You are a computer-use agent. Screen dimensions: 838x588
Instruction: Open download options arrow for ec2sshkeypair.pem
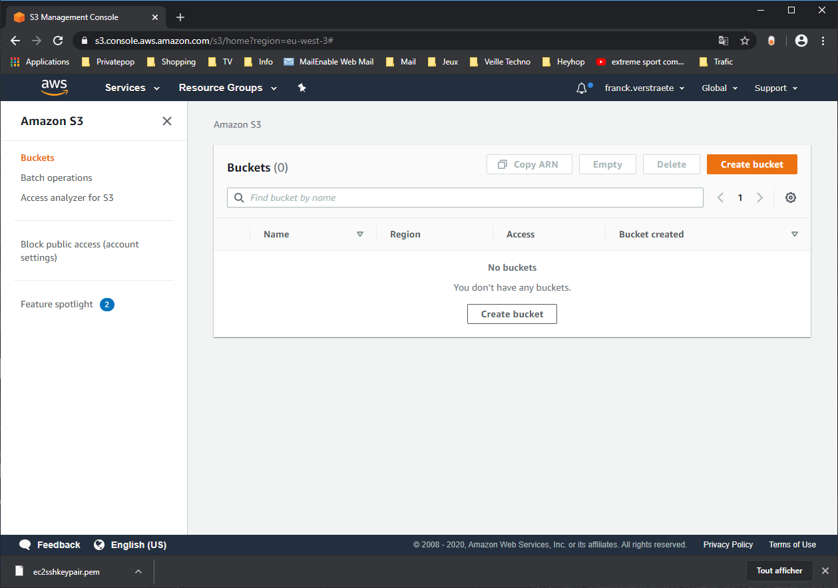click(x=138, y=571)
